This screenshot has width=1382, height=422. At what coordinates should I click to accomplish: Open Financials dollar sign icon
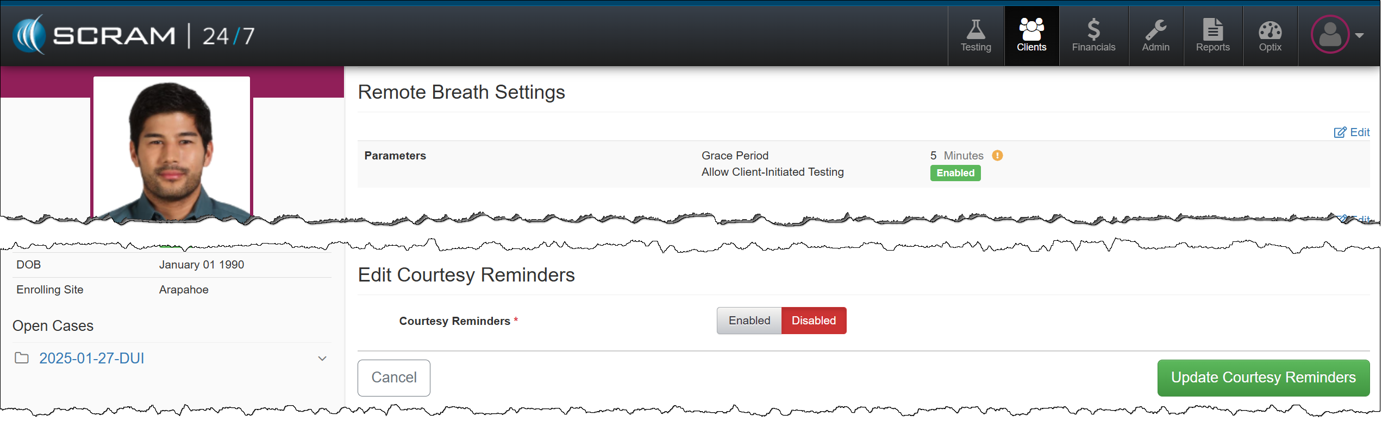1093,30
